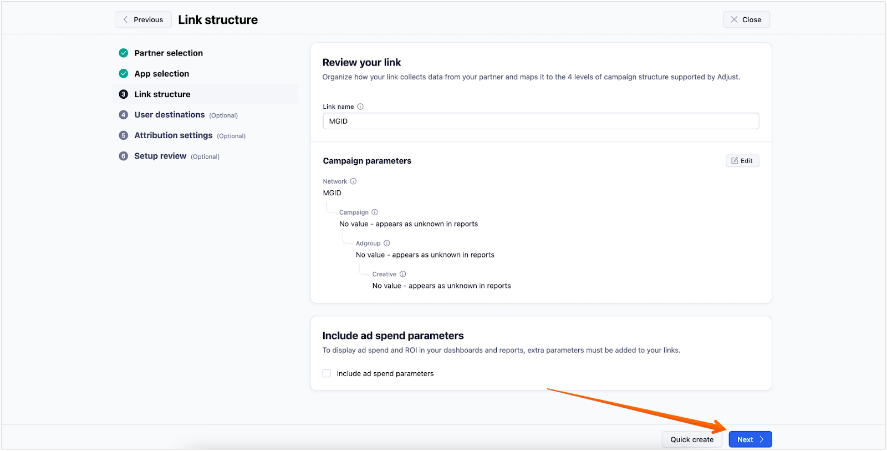Click the green checkmark beside App selection
Screen dimensions: 887x451
(124, 74)
